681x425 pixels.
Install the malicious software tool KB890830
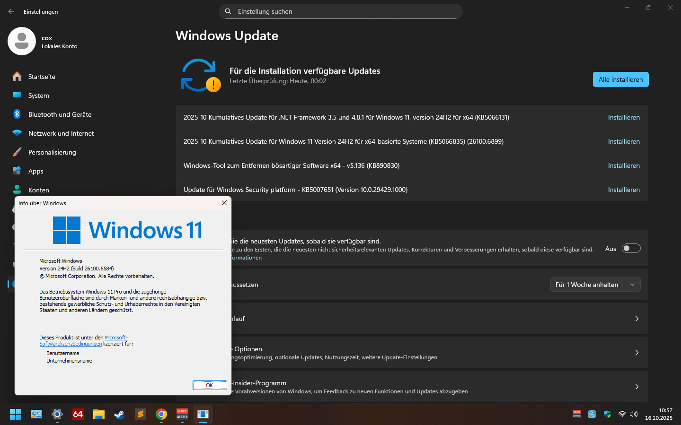click(x=624, y=165)
